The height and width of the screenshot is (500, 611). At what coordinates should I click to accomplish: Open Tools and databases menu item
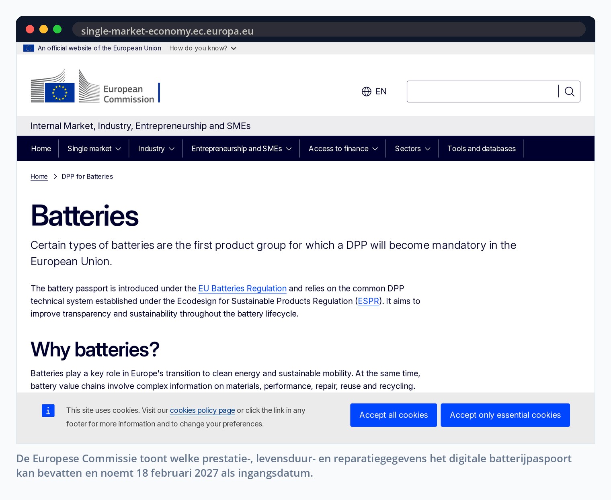(481, 149)
